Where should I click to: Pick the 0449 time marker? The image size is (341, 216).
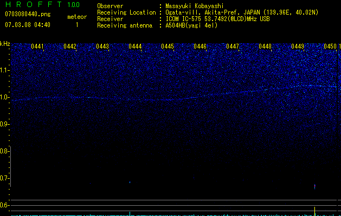pos(298,47)
